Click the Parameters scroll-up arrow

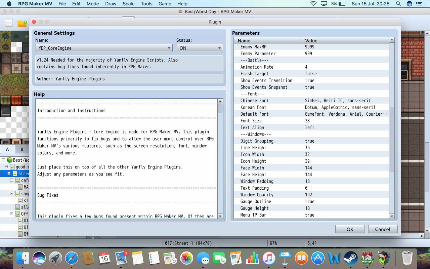392,40
